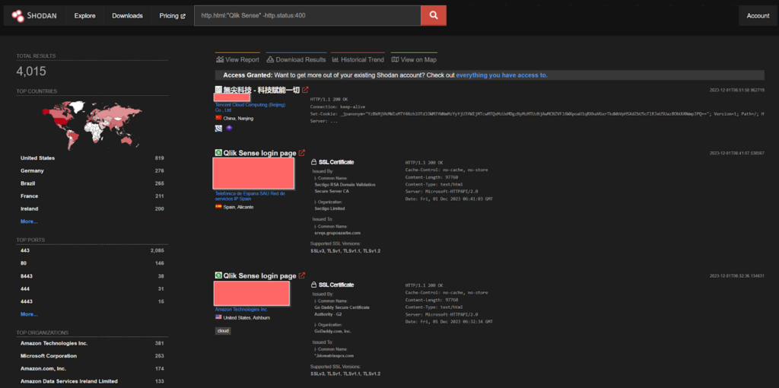Click the purple cube technology icon
The height and width of the screenshot is (388, 779).
[229, 128]
